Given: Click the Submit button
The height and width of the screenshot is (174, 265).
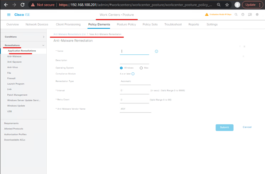Looking at the screenshot, I should (x=224, y=128).
